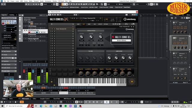Toggle the Mono switch in Voice/Pitch
This screenshot has width=192, height=108.
coord(94,45)
